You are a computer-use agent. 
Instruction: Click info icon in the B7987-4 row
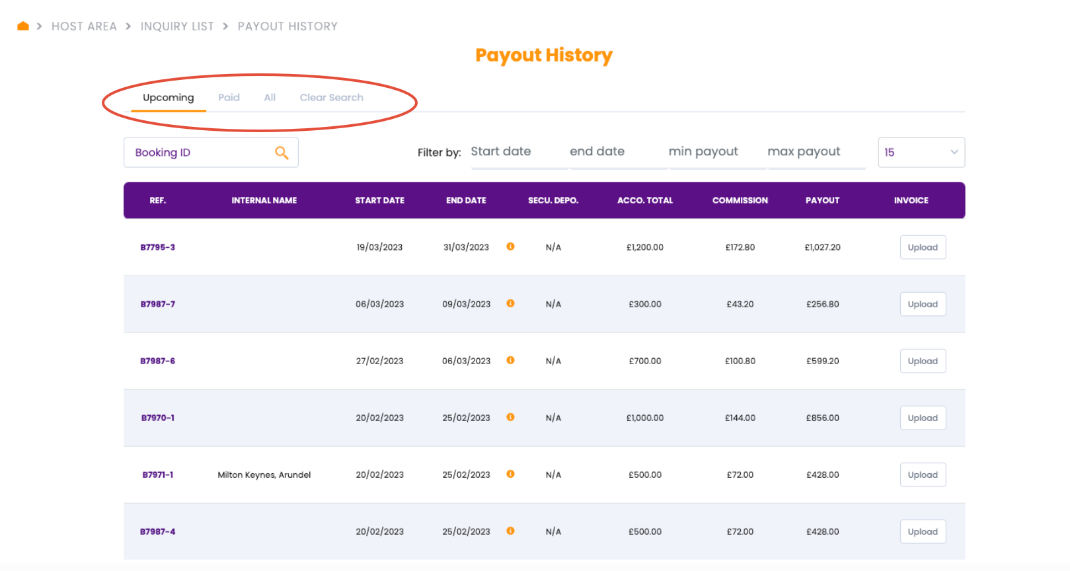(510, 531)
